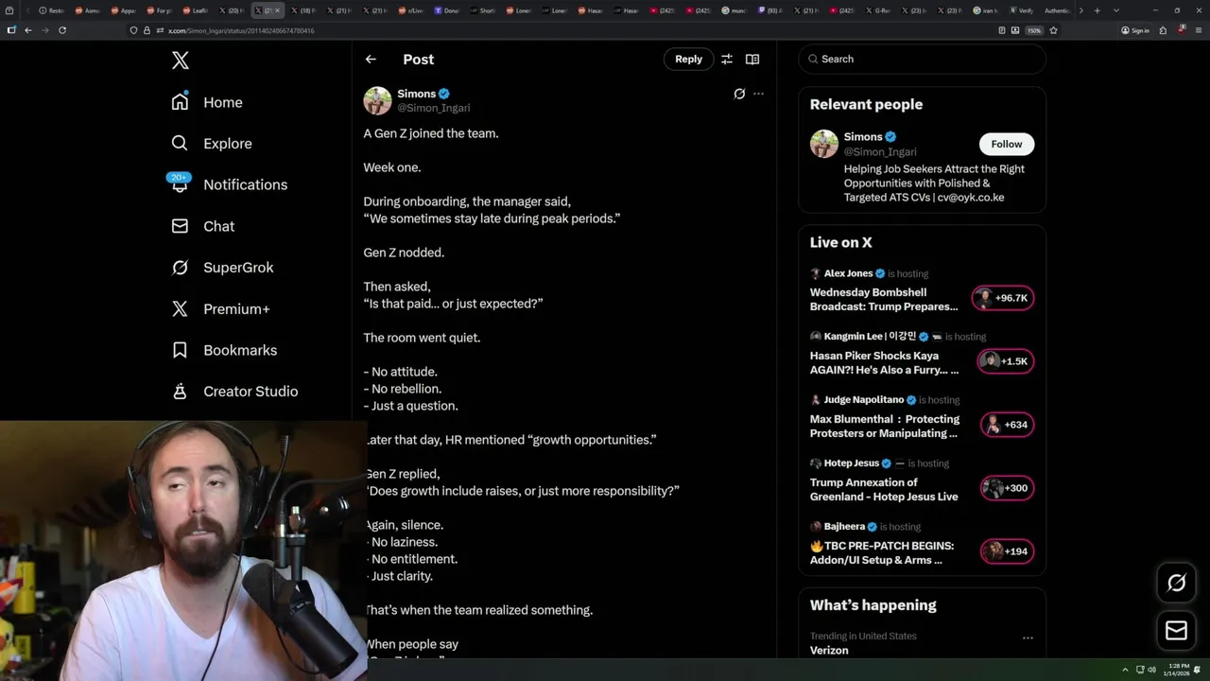Click floating Grok button at bottom right
1210x681 pixels.
[1176, 583]
